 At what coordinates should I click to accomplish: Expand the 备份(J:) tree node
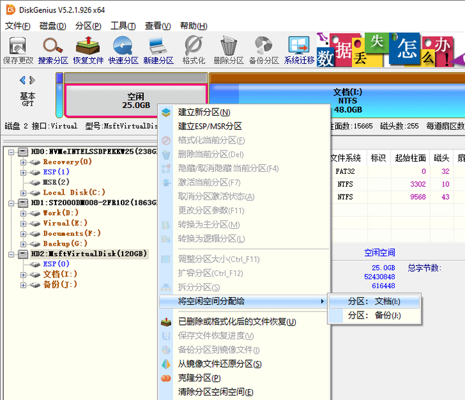click(23, 285)
